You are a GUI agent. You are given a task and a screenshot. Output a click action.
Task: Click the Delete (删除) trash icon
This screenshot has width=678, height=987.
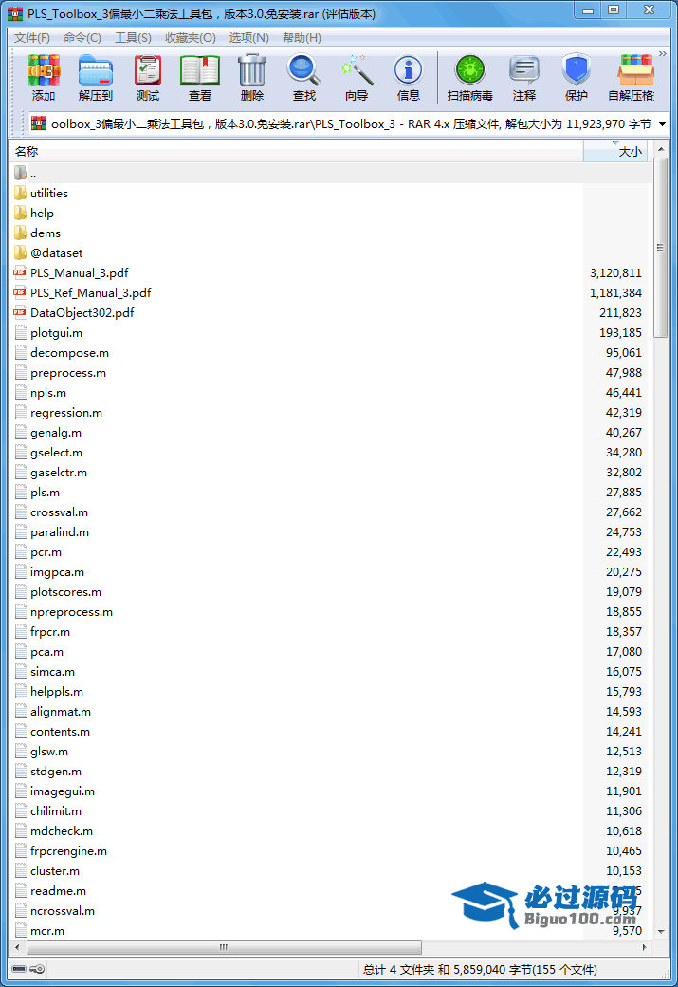point(252,76)
